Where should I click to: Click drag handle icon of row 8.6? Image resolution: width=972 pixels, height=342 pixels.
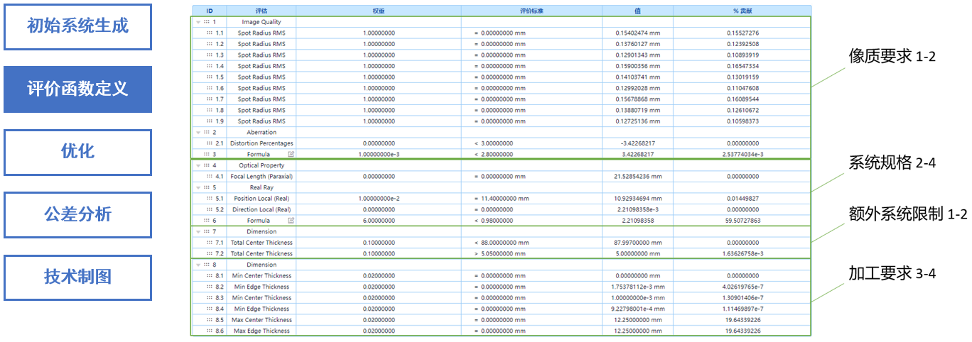click(x=209, y=331)
